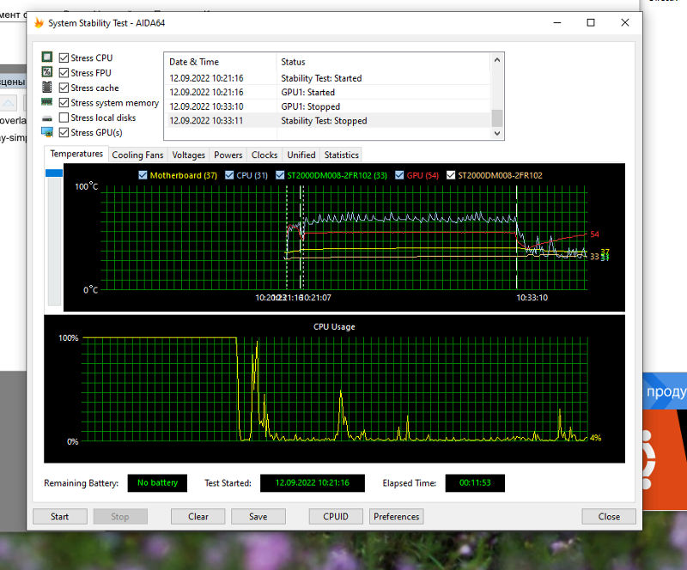Click the monitor icon beside Stress GPU(s)
The width and height of the screenshot is (687, 570).
48,132
